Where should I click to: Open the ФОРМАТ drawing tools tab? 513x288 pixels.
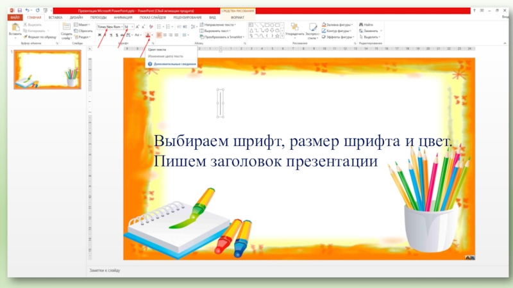pos(237,17)
